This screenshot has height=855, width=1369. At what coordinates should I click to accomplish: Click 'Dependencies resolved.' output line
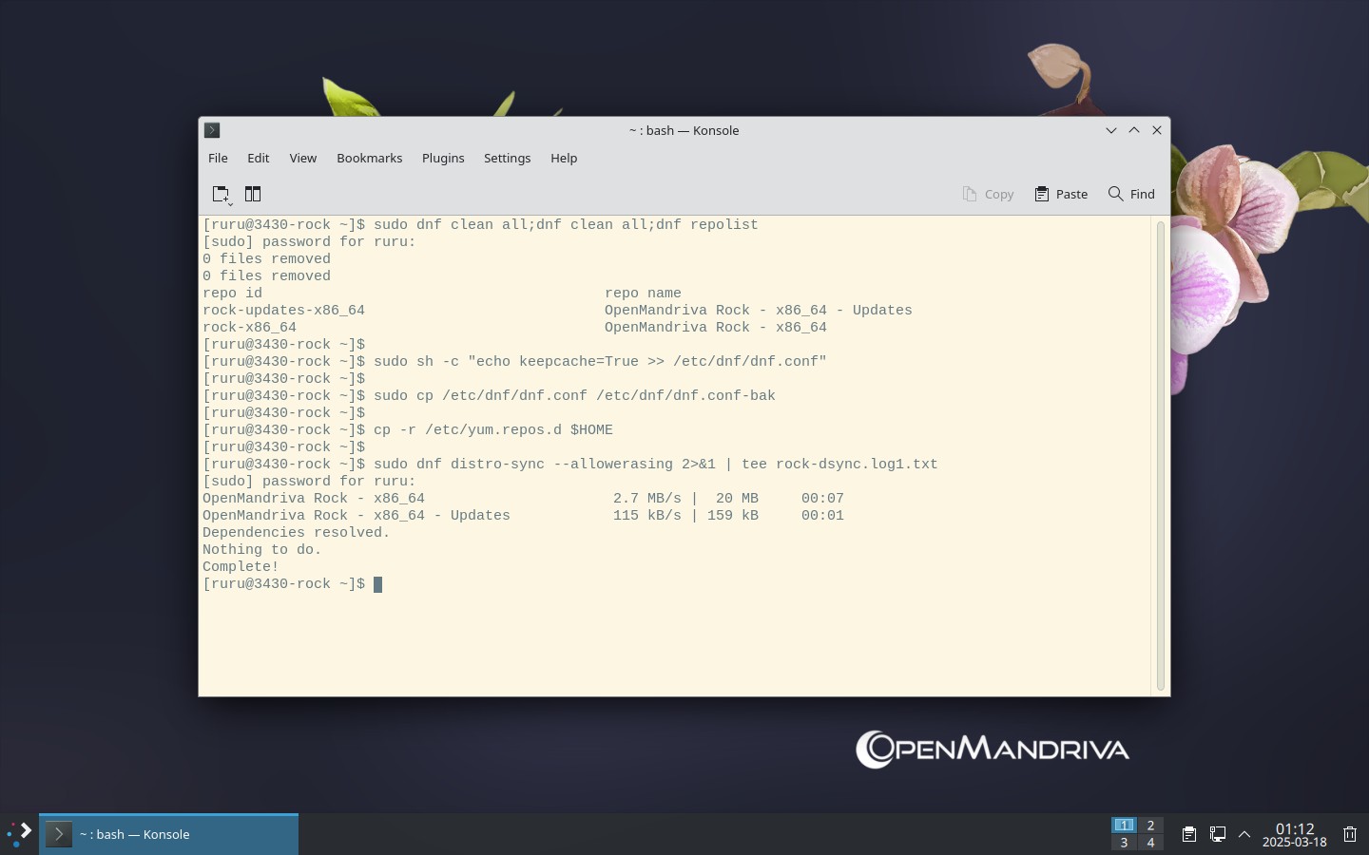point(296,533)
